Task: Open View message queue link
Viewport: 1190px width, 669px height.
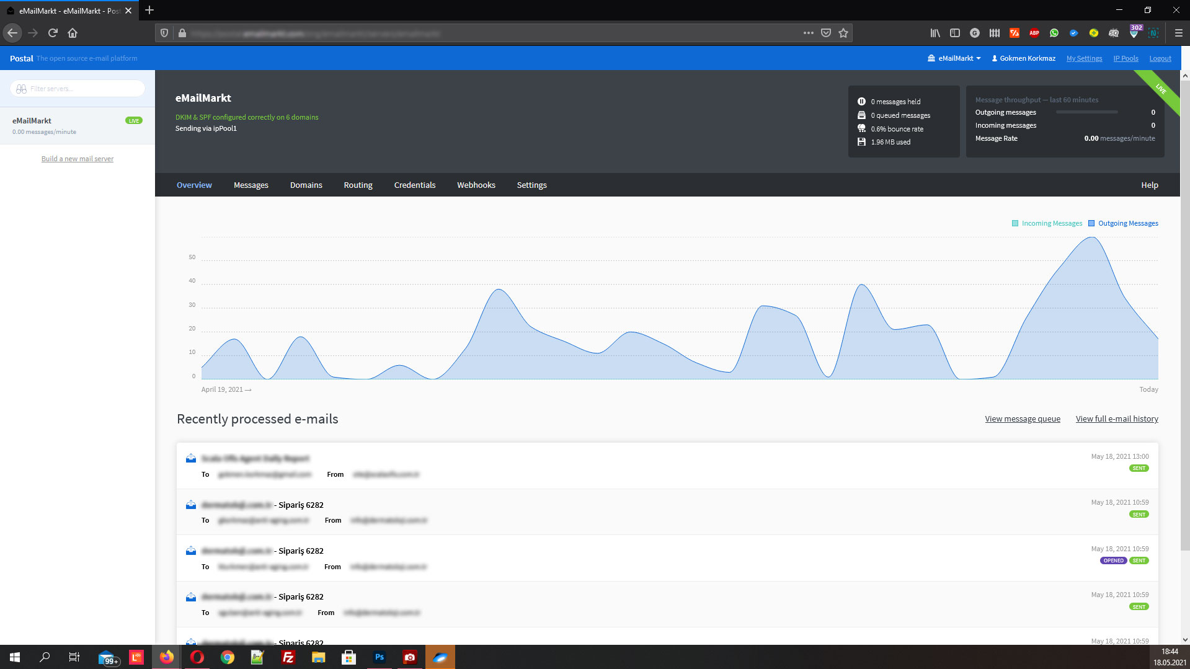Action: (x=1023, y=419)
